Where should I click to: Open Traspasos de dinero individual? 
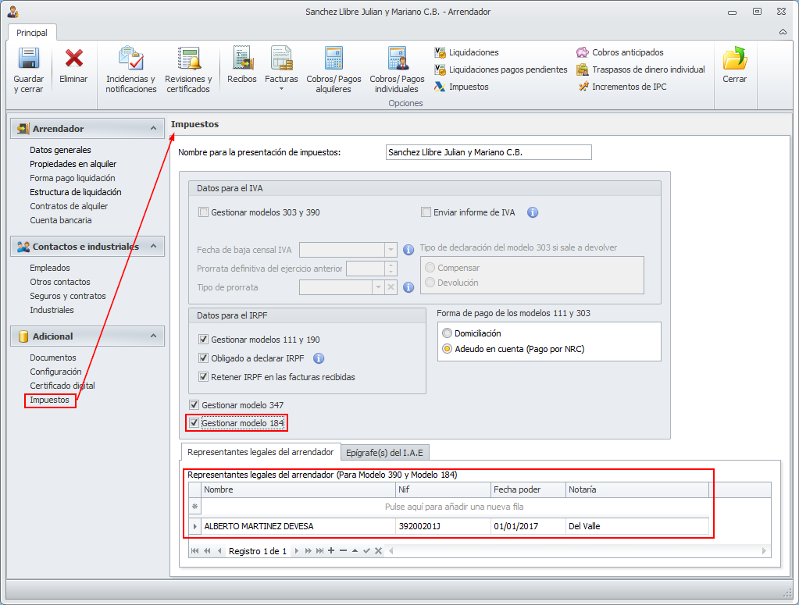(640, 69)
